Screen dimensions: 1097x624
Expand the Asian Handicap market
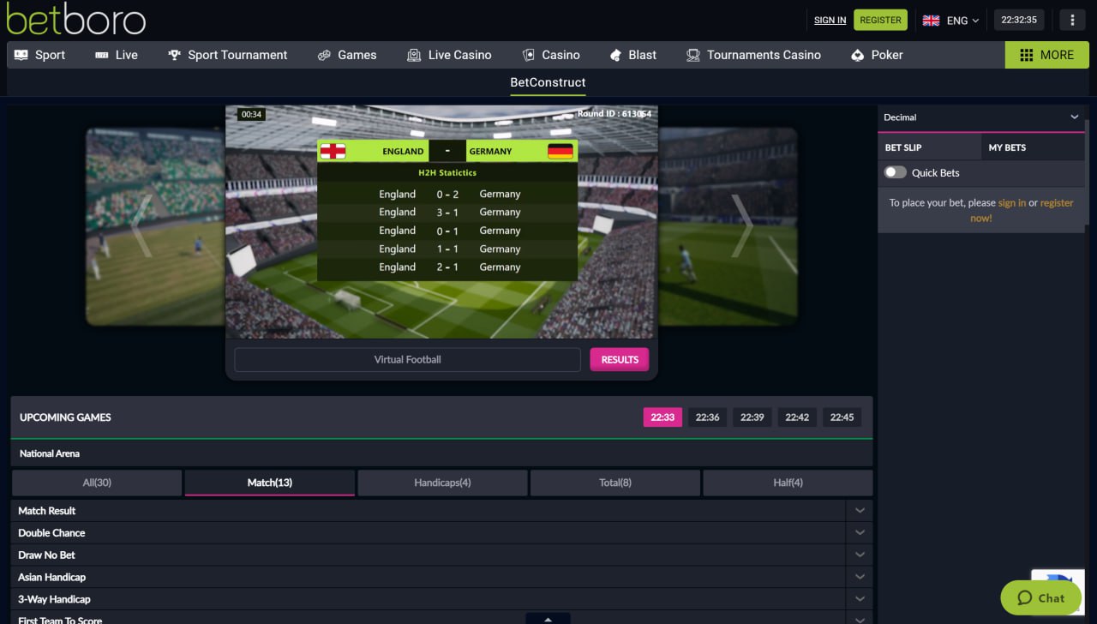point(860,578)
